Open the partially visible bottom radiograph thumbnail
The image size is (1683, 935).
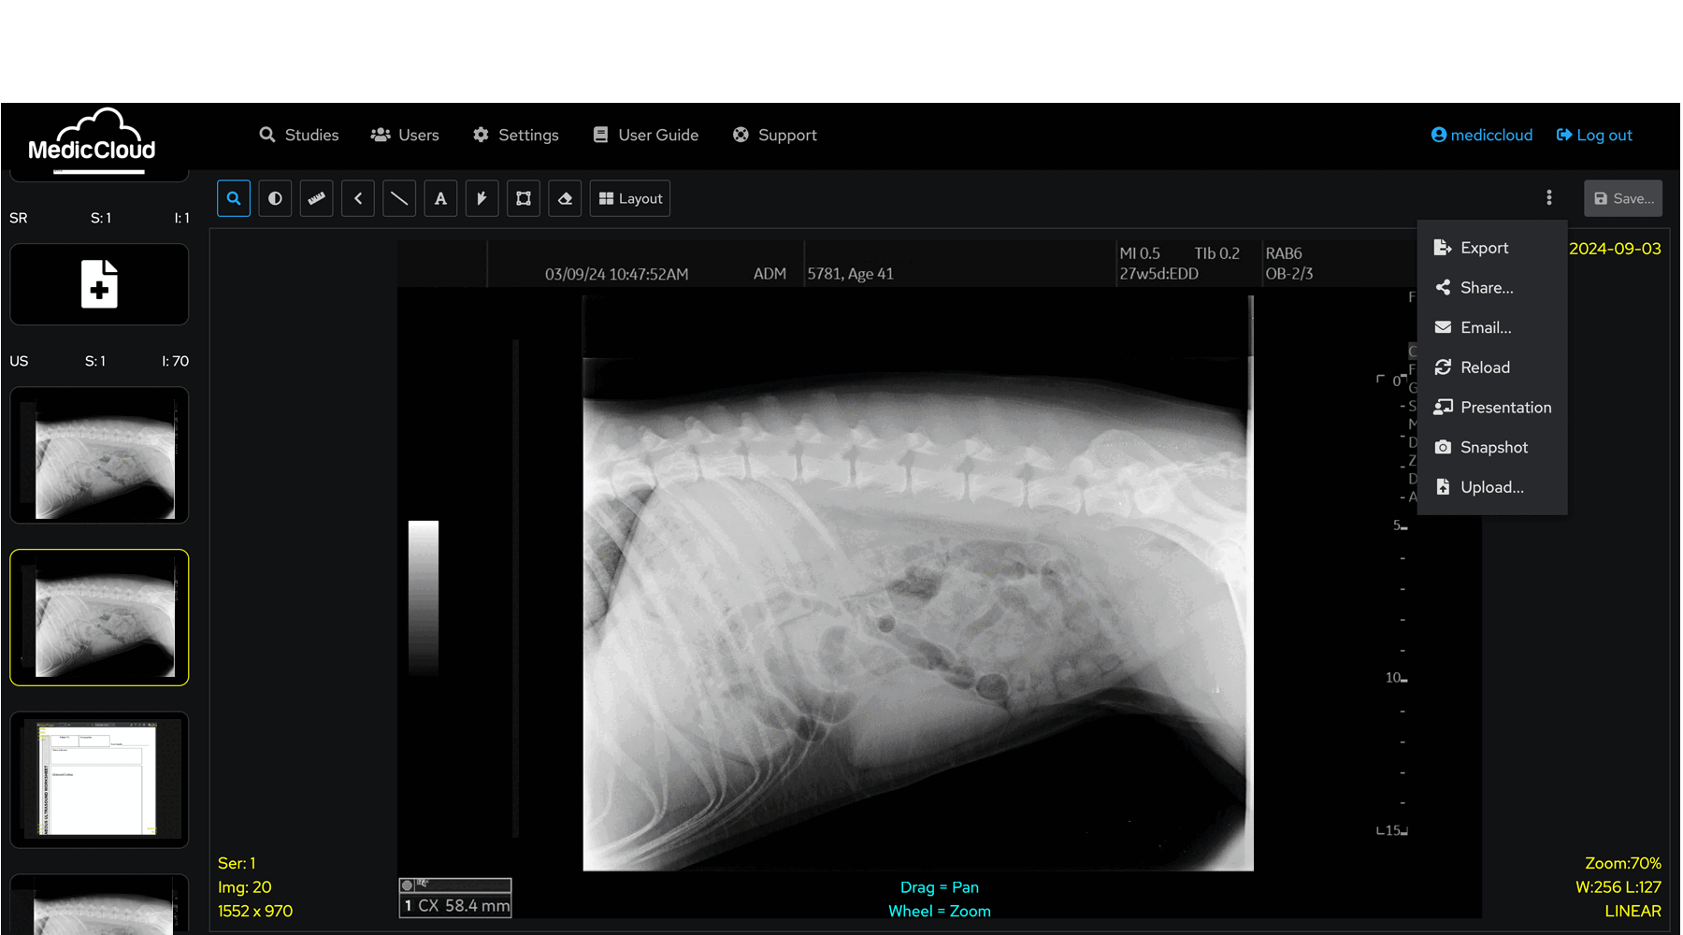point(99,904)
